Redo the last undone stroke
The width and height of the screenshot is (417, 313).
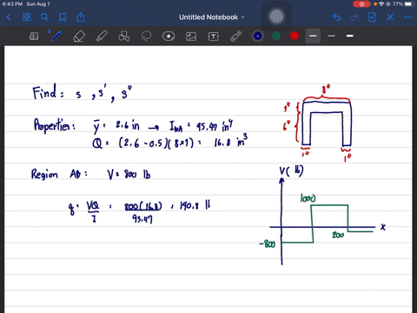point(354,17)
